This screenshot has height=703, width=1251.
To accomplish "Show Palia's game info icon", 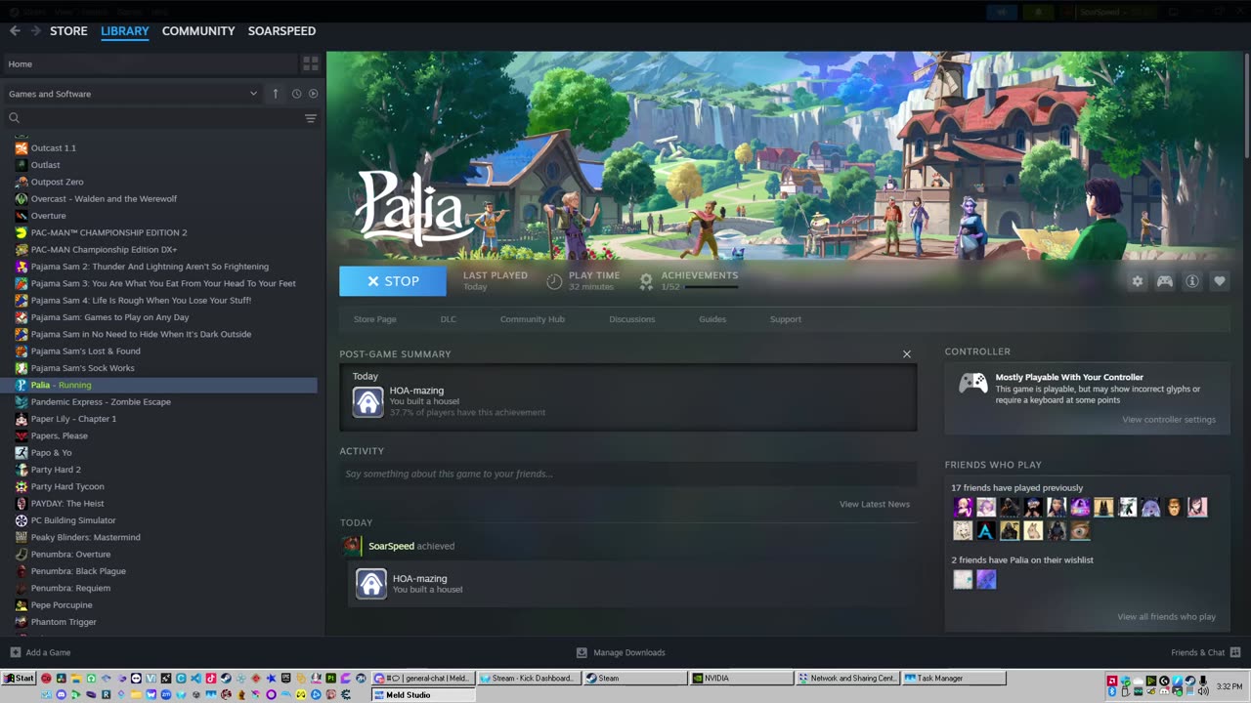I will 1192,281.
